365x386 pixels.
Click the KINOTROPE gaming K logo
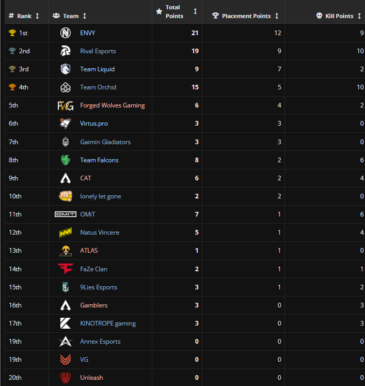[x=66, y=323]
